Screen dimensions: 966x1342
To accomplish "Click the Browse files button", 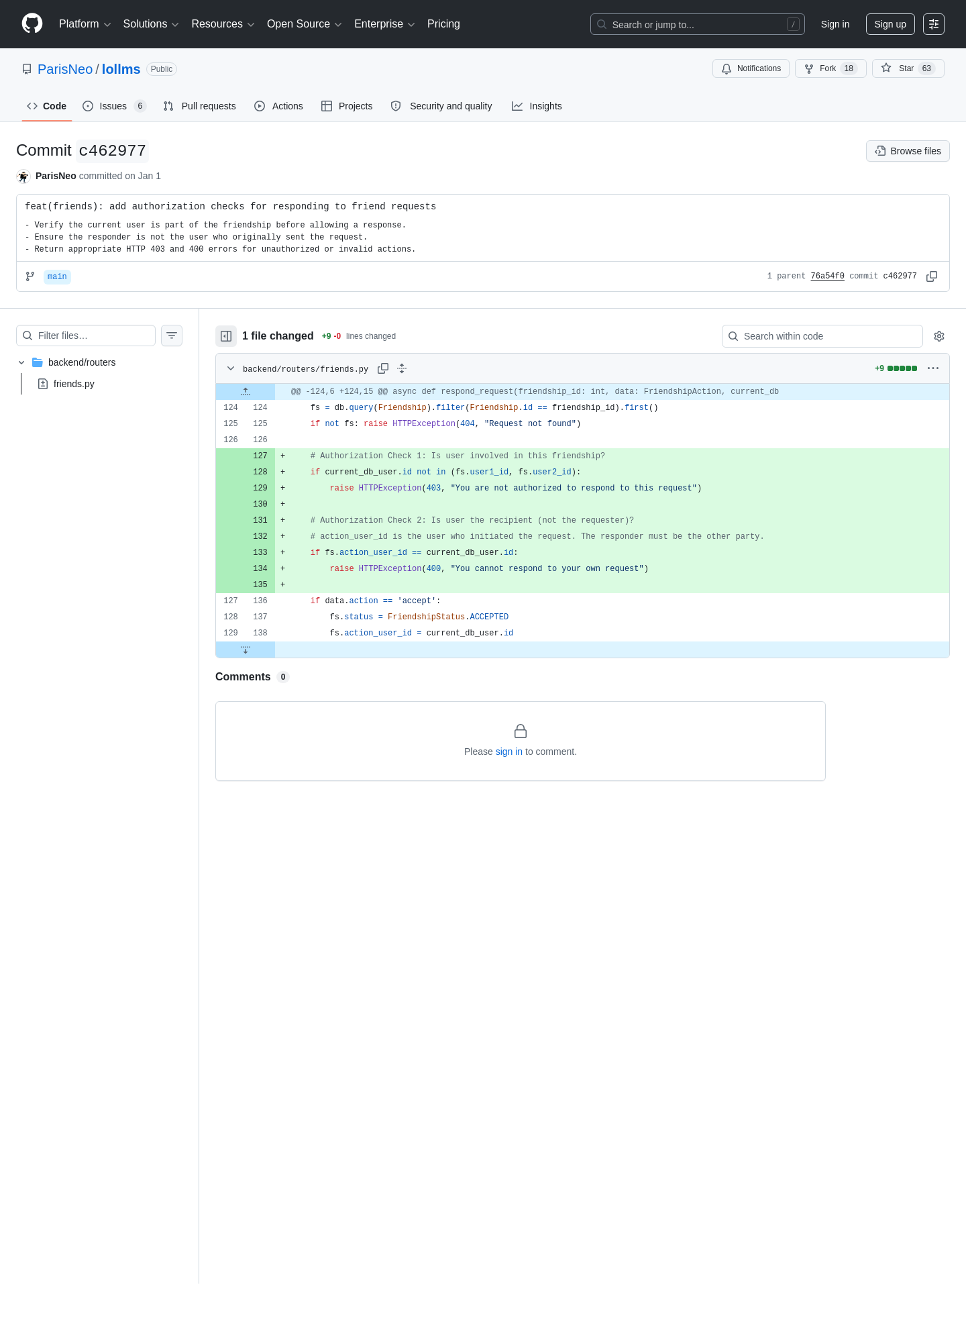I will [908, 151].
